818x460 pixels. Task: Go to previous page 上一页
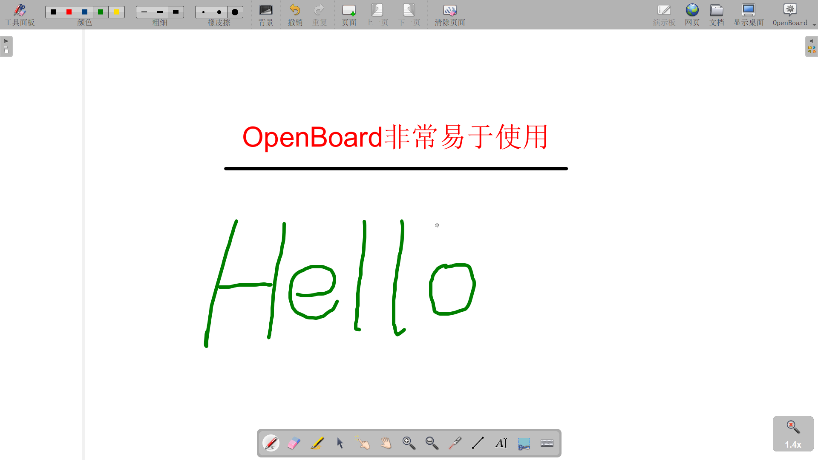click(x=377, y=15)
